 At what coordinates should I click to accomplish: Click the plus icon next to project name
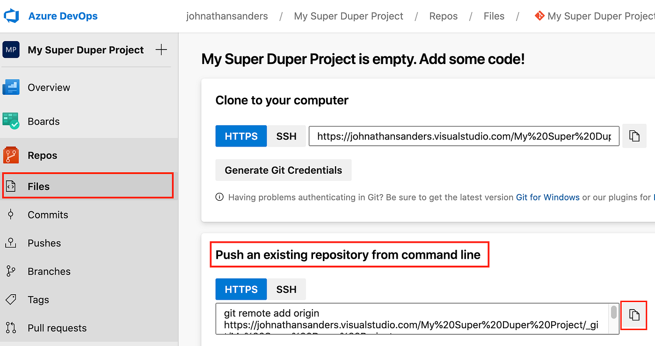[x=161, y=49]
